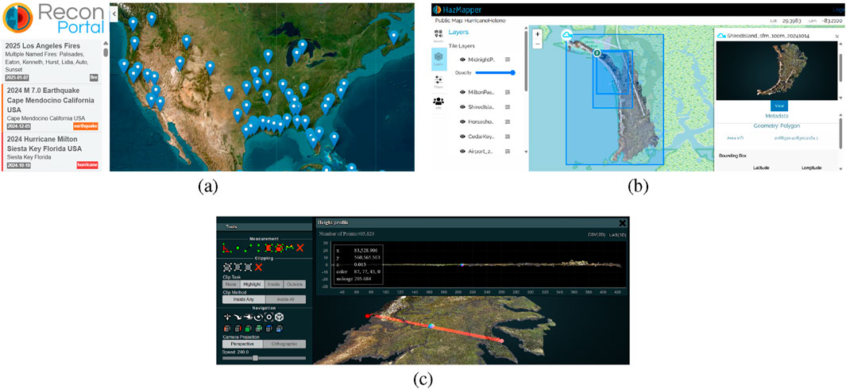Toggle the navigation cube icon
The image size is (846, 389).
pyautogui.click(x=279, y=317)
